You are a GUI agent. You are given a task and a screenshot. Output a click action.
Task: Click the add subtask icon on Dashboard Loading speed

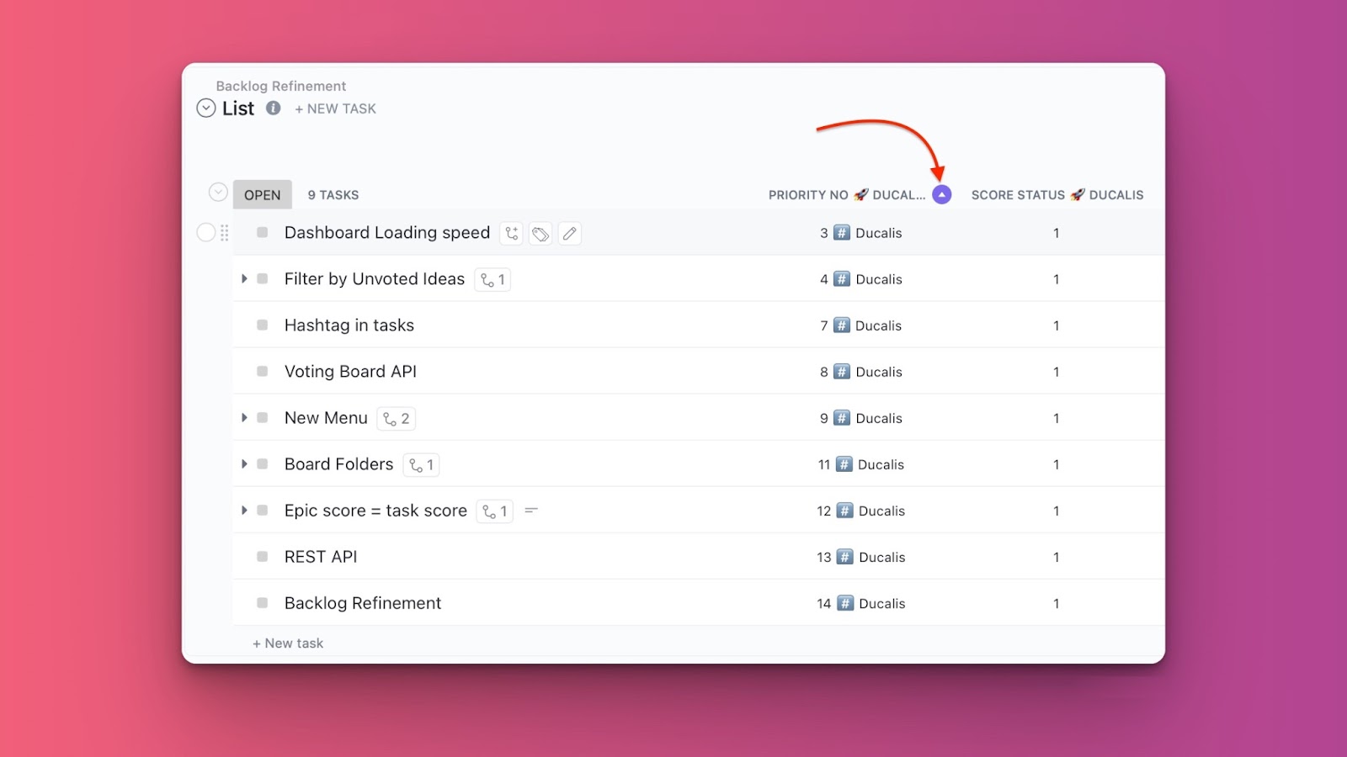pyautogui.click(x=512, y=234)
